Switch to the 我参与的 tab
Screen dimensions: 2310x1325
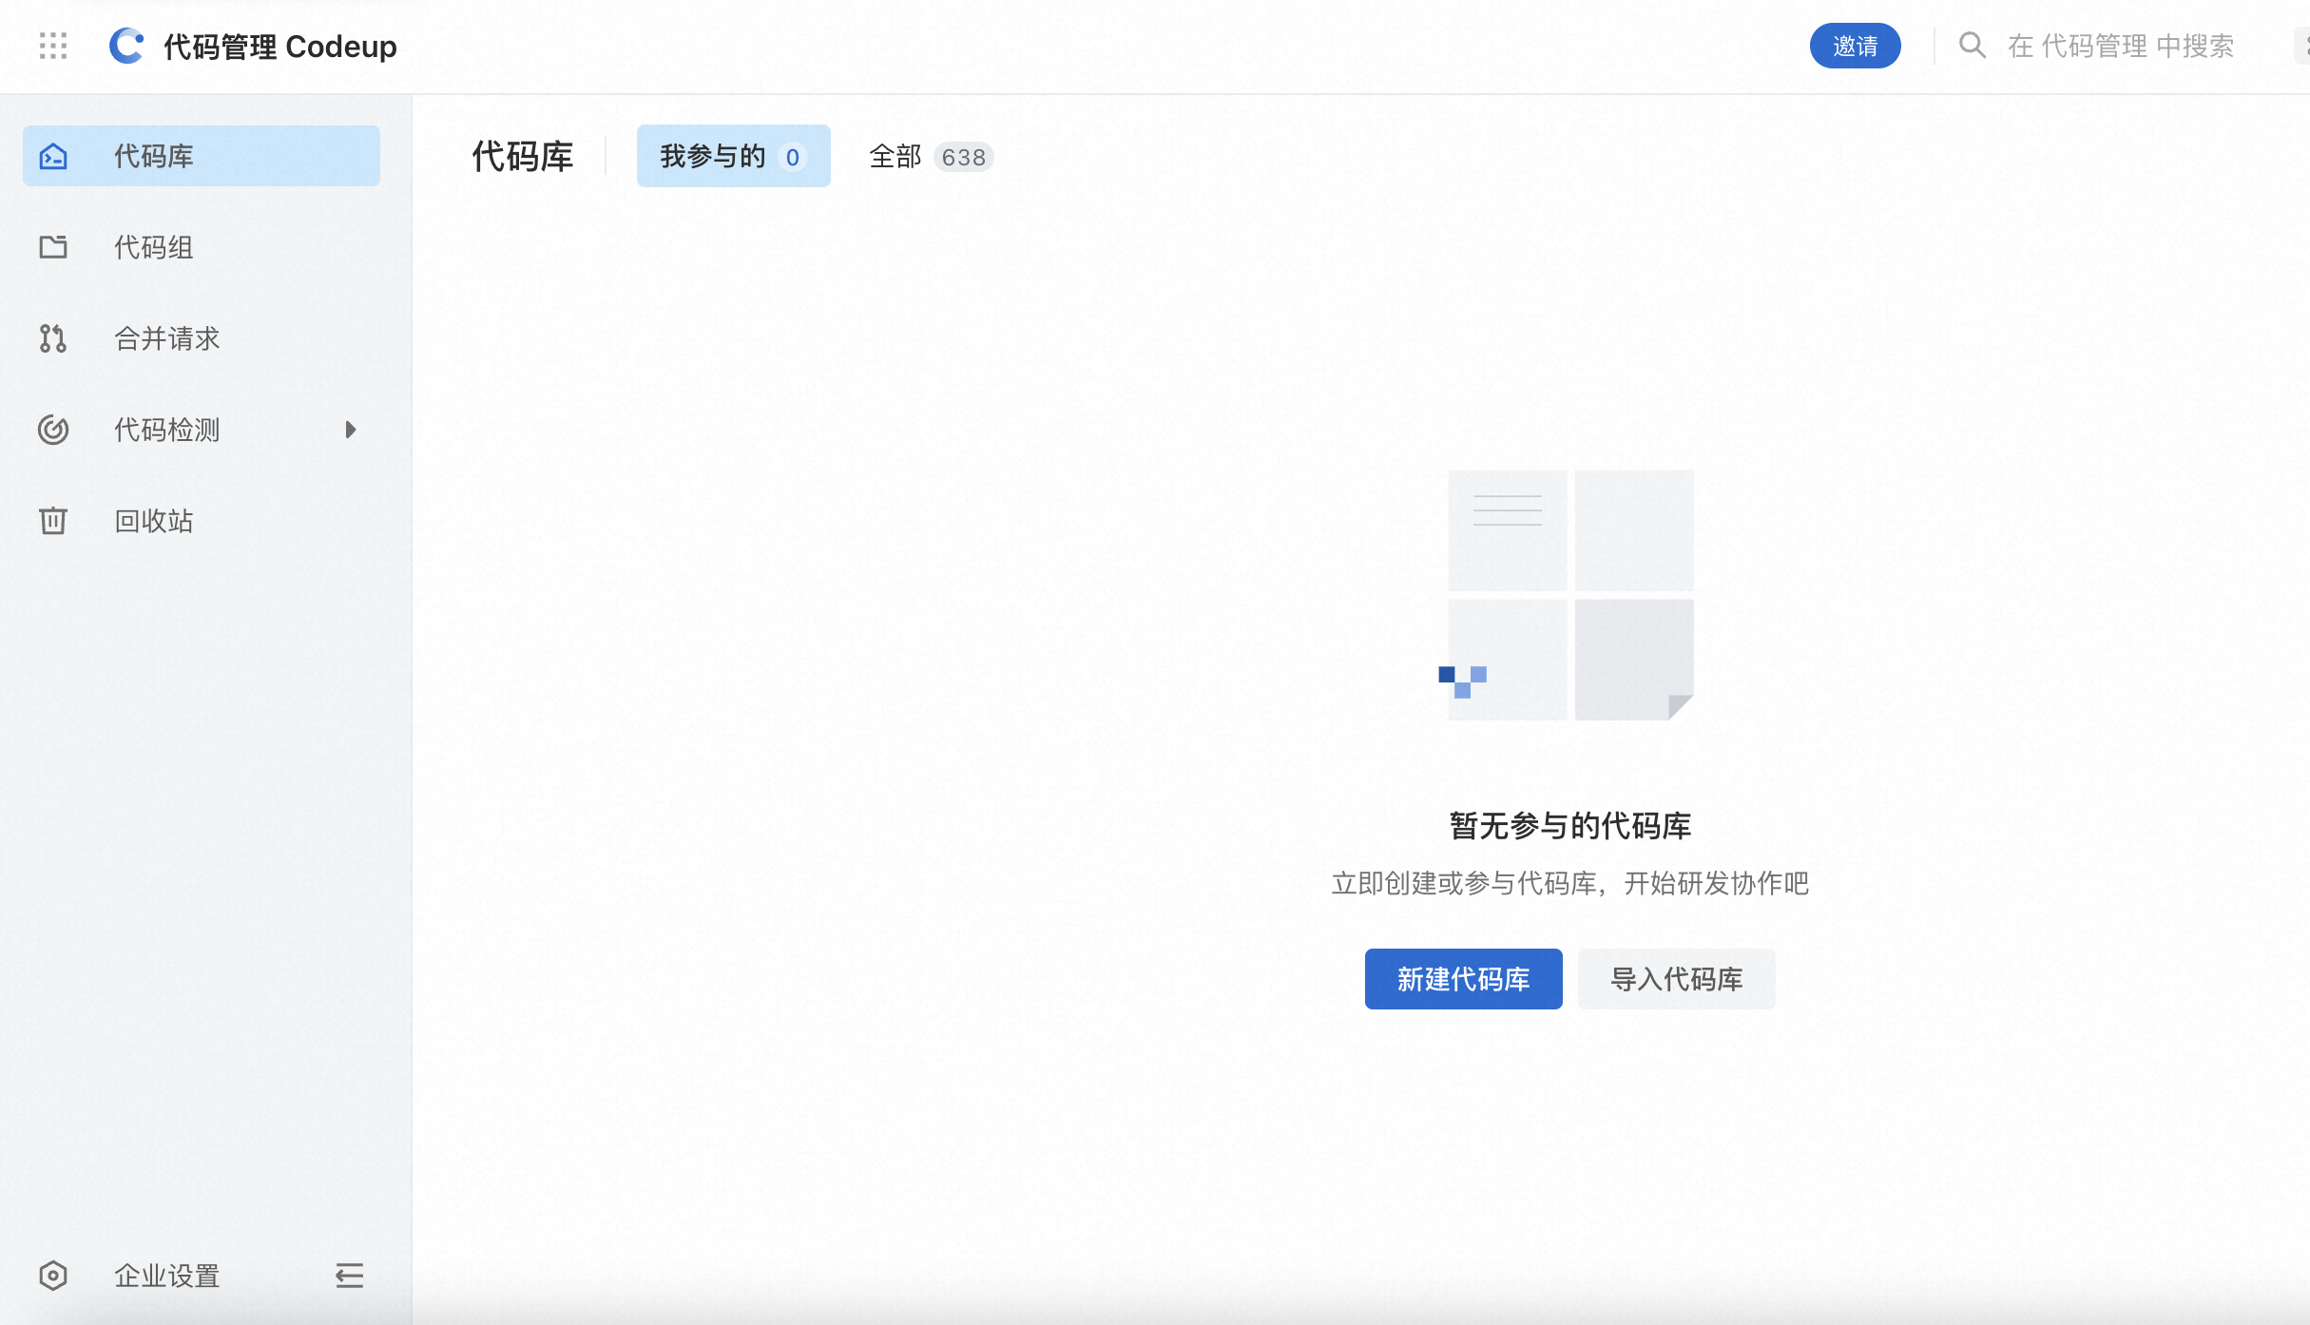[733, 156]
